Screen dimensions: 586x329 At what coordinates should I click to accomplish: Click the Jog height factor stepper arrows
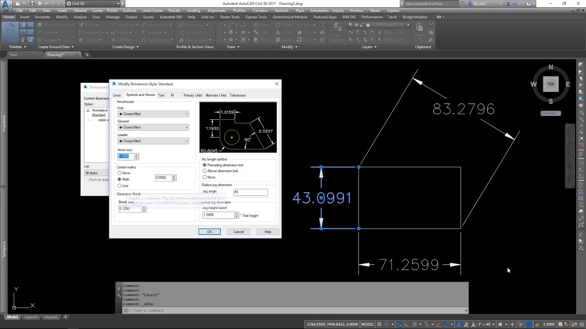pos(237,215)
